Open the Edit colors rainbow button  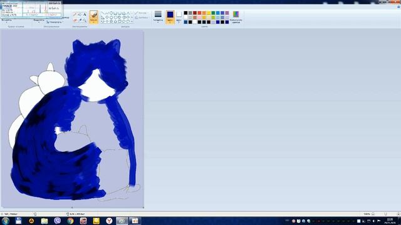(x=236, y=17)
